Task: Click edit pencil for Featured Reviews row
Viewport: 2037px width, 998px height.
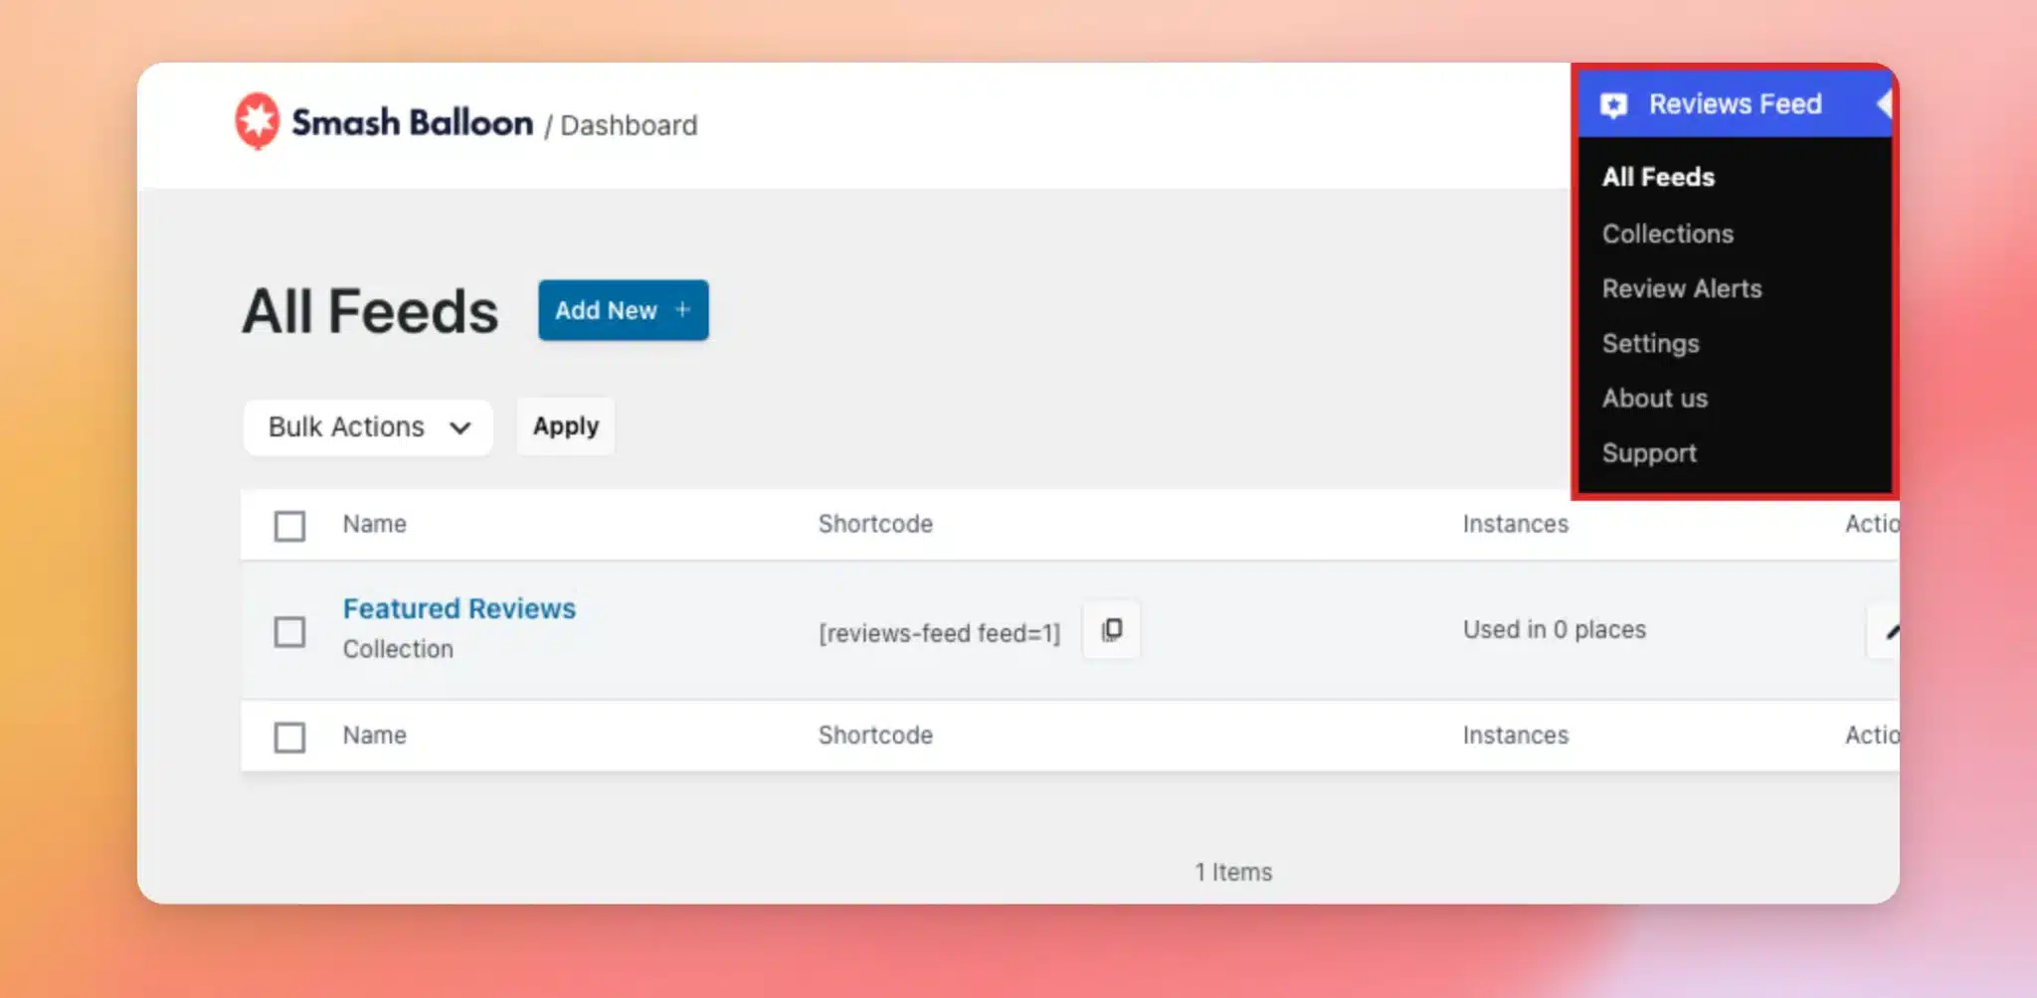Action: point(1885,630)
